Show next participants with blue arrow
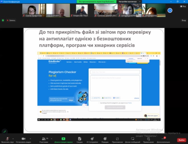The width and height of the screenshot is (188, 144). (x=170, y=10)
